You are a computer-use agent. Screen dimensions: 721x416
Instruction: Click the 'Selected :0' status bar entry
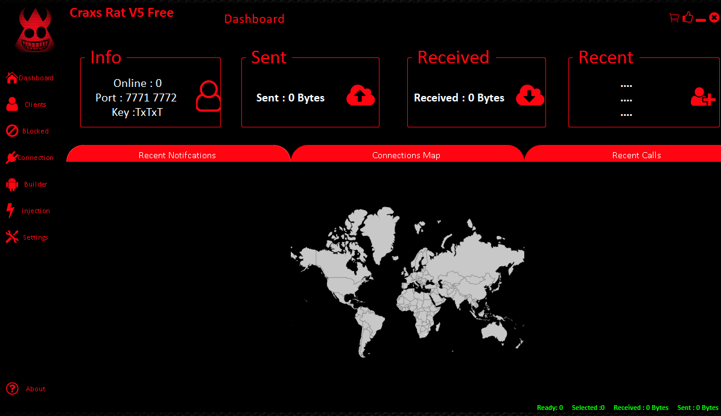[588, 408]
